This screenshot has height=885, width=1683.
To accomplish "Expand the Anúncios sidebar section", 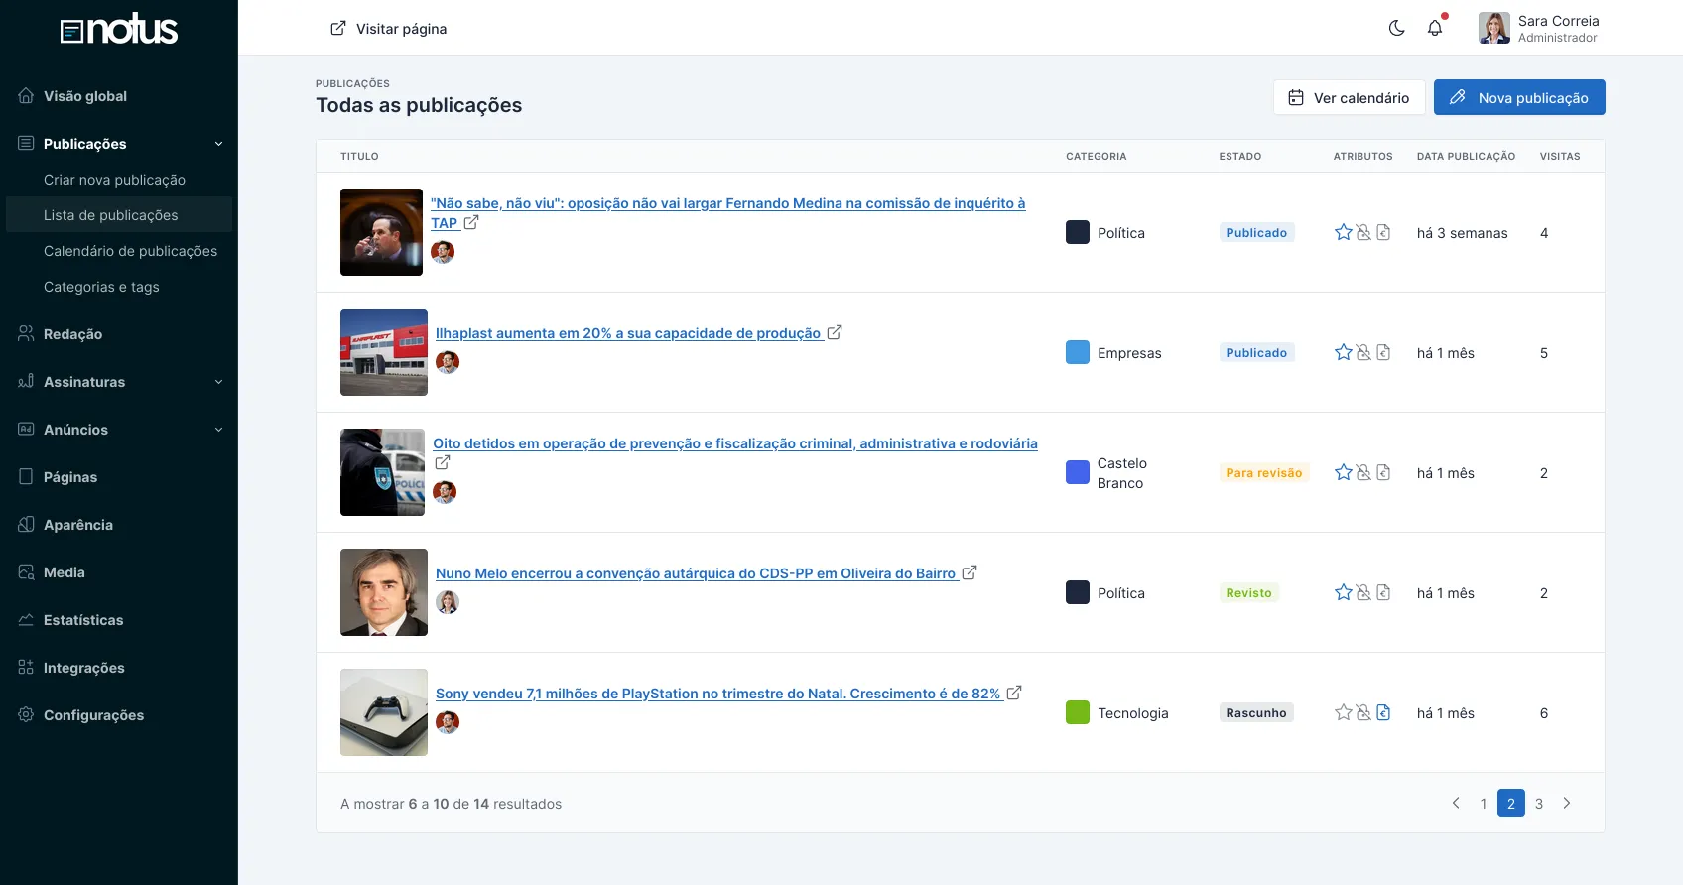I will tap(218, 430).
